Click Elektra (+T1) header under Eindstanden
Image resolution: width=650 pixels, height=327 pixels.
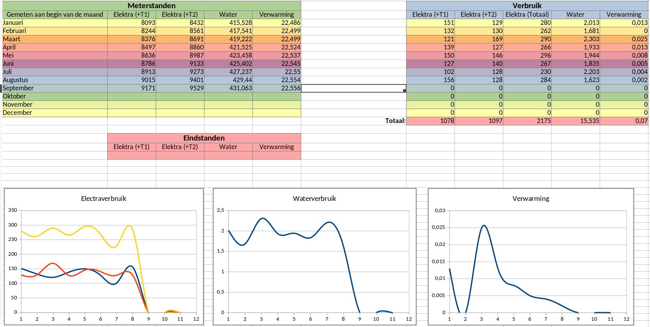click(131, 147)
